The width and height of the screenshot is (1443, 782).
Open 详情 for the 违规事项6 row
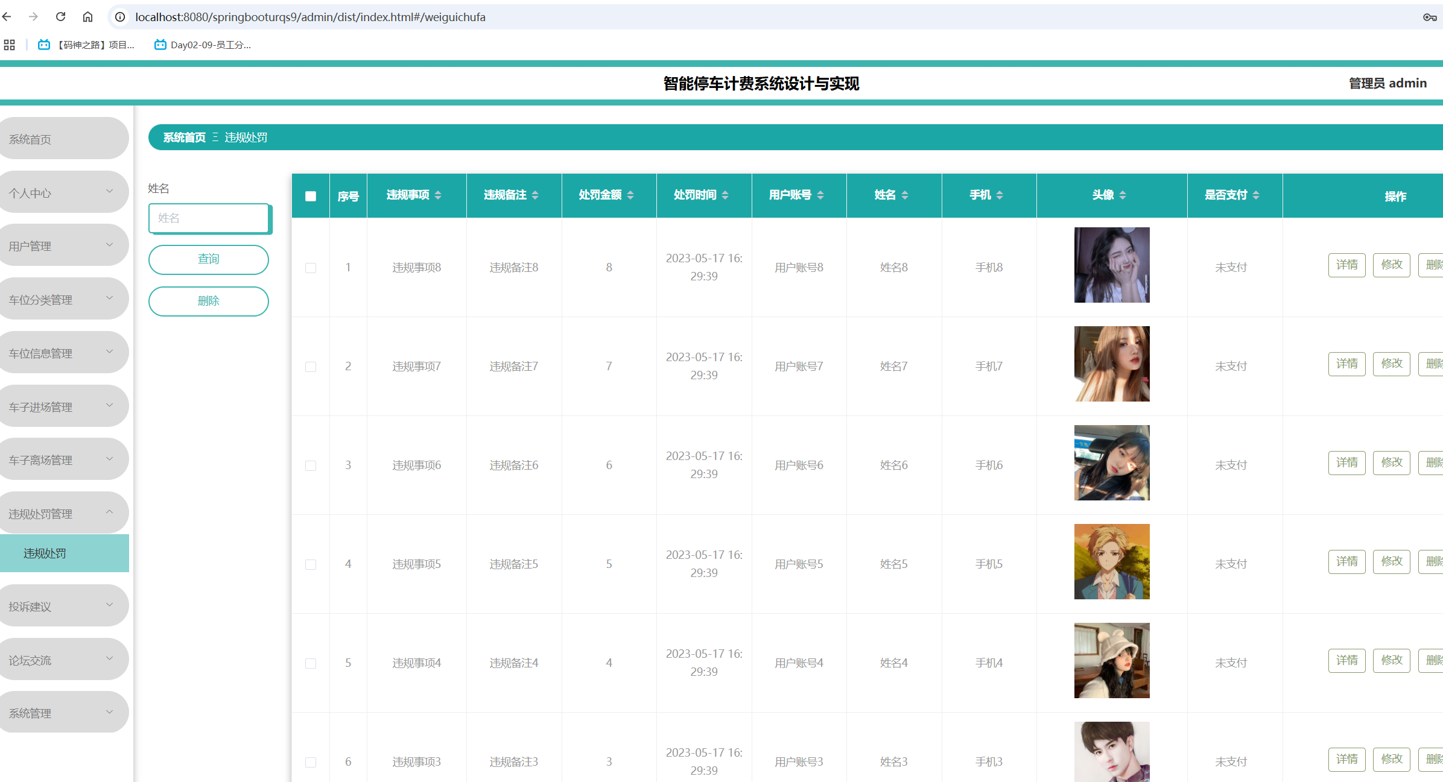pyautogui.click(x=1347, y=462)
